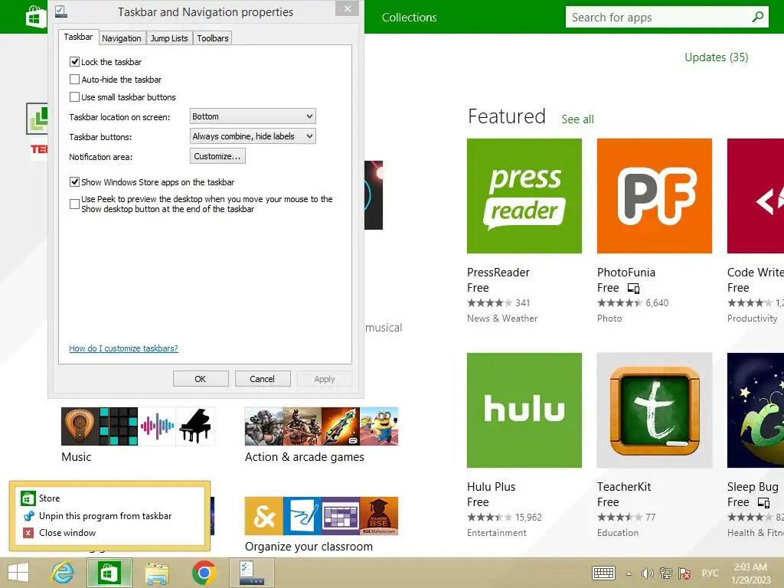Viewport: 784px width, 588px height.
Task: Click РУС input language indicator
Action: 710,573
